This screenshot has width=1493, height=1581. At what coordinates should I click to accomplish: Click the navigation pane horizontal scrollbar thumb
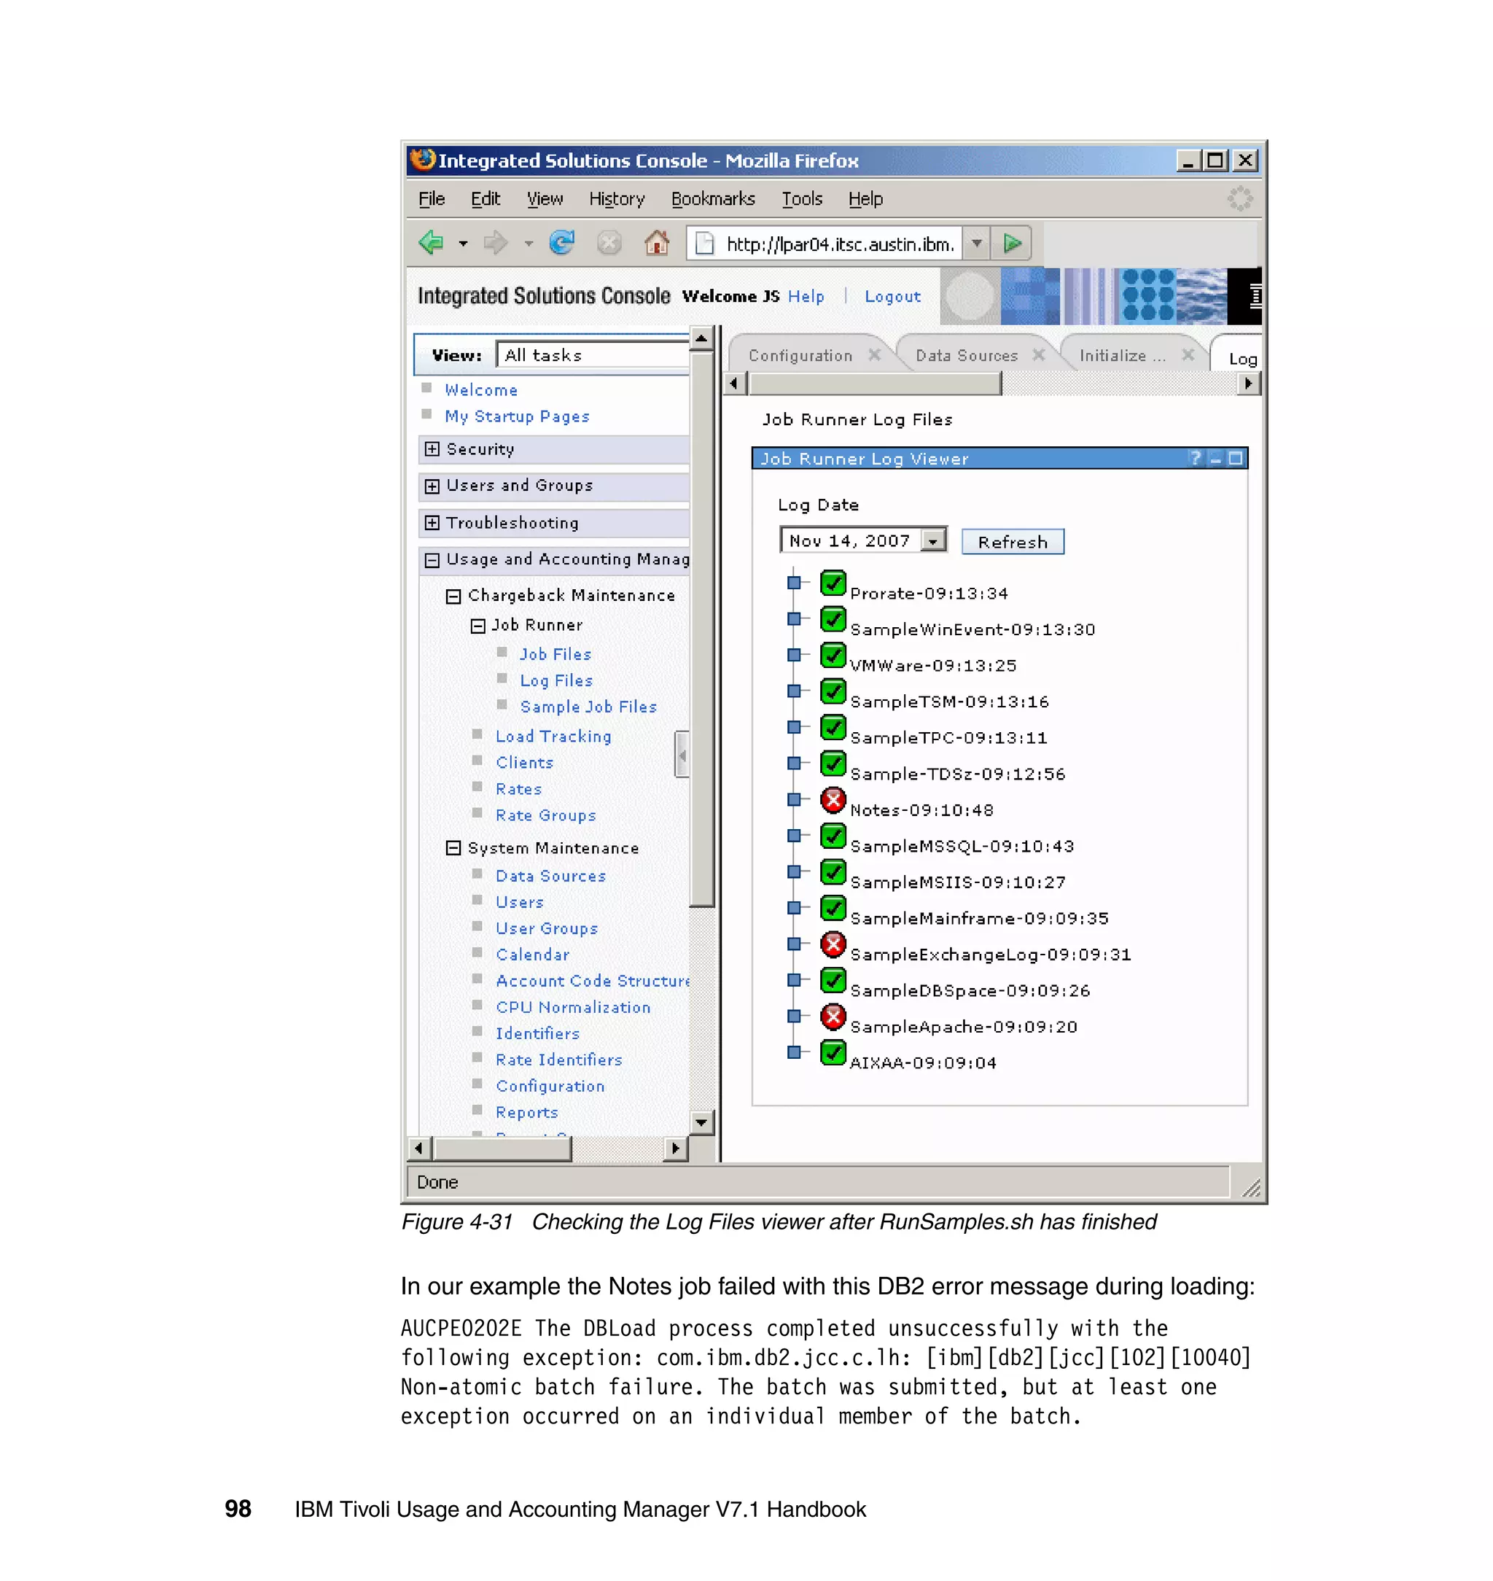(x=502, y=1148)
